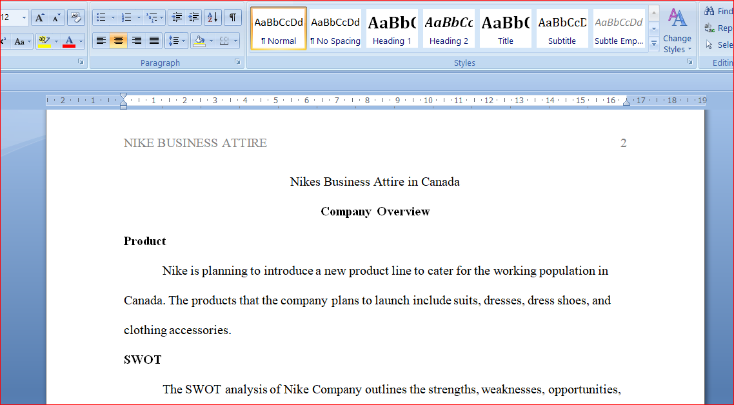Apply the Subtle Emphasis style
Viewport: 734px width, 405px height.
click(619, 28)
